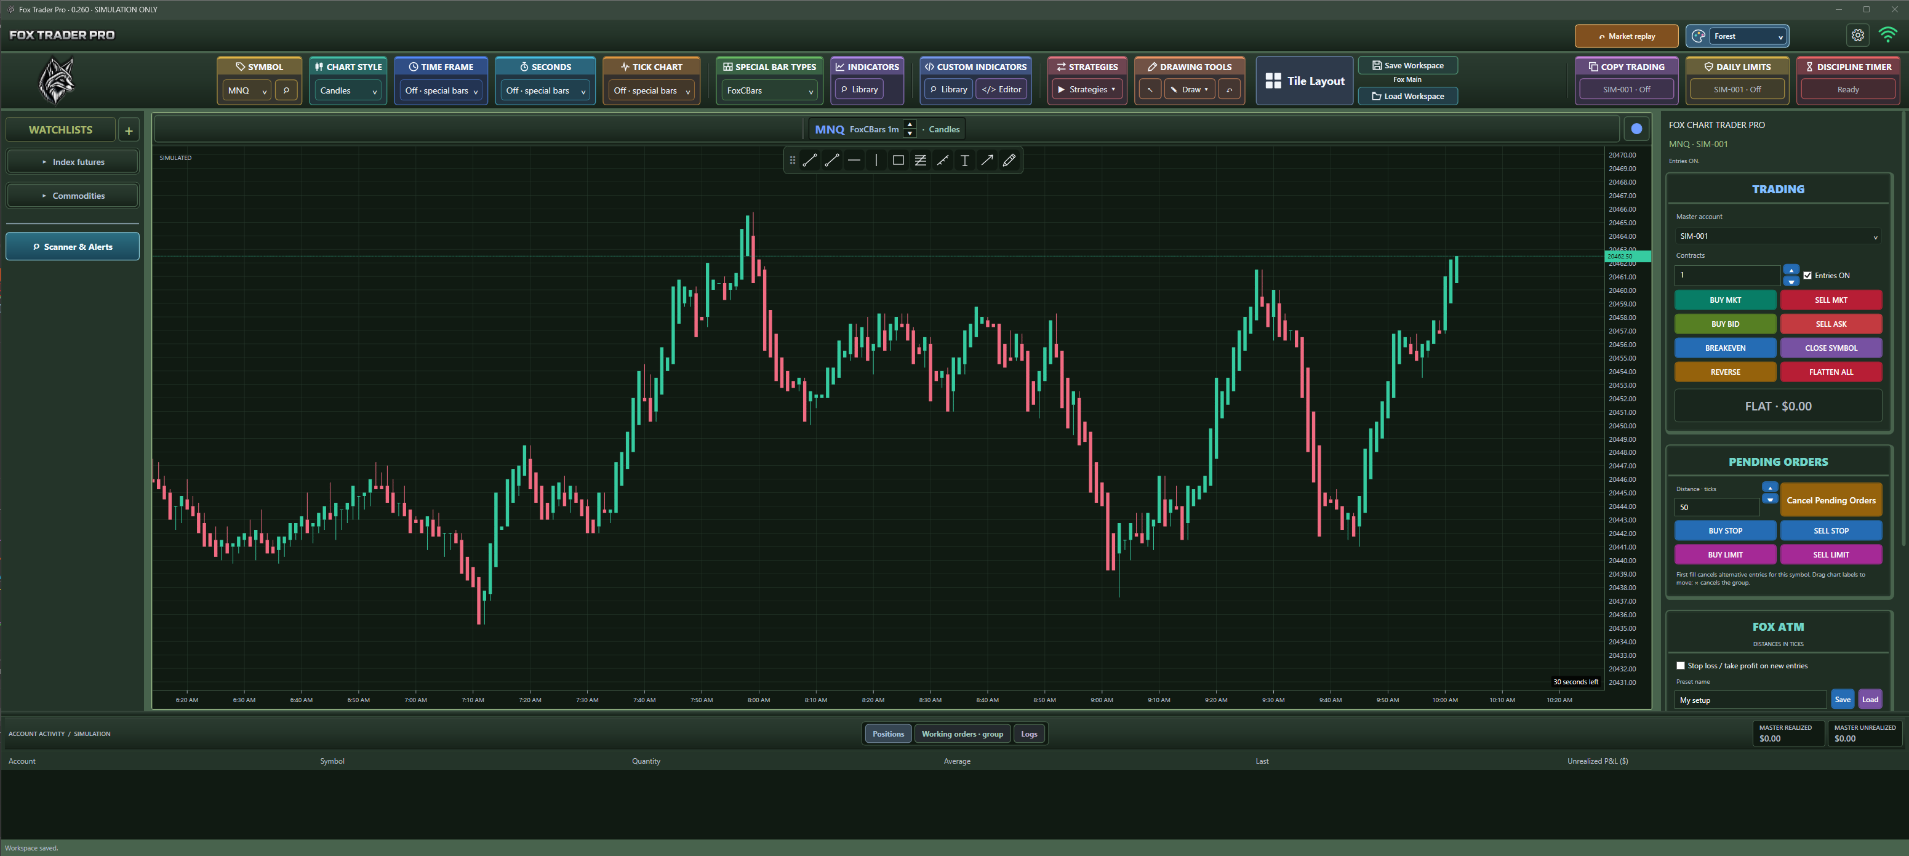
Task: Open the settings gear icon
Action: [x=1857, y=36]
